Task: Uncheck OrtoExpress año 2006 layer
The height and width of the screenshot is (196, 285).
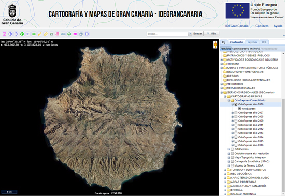Action: point(236,104)
